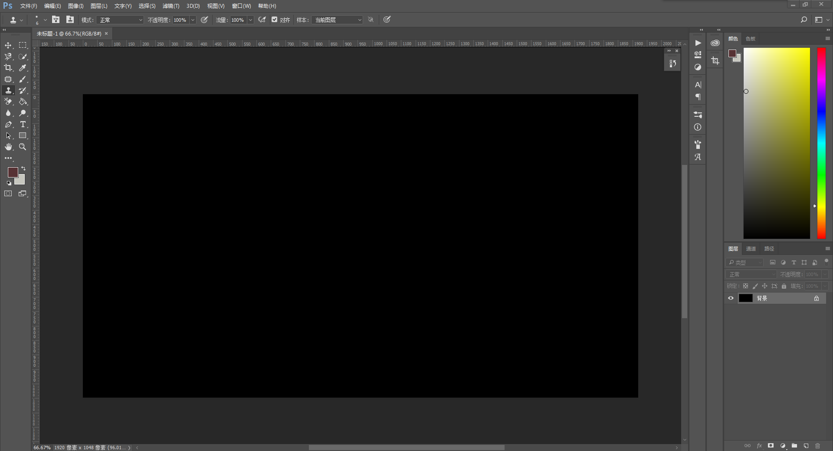The width and height of the screenshot is (833, 451).
Task: Toggle Quick Mask mode in the toolbox
Action: point(8,194)
